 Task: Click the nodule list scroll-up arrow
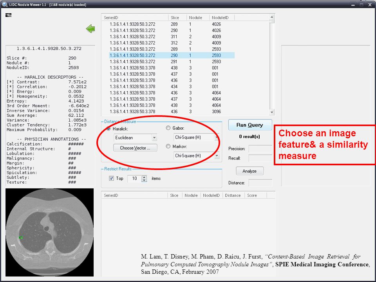[x=272, y=17]
